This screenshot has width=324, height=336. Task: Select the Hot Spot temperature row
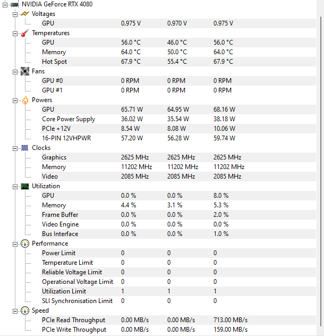(55, 62)
